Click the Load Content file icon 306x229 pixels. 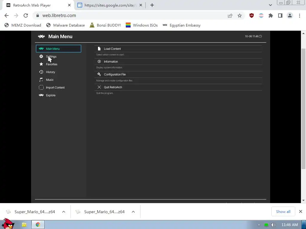pos(99,49)
